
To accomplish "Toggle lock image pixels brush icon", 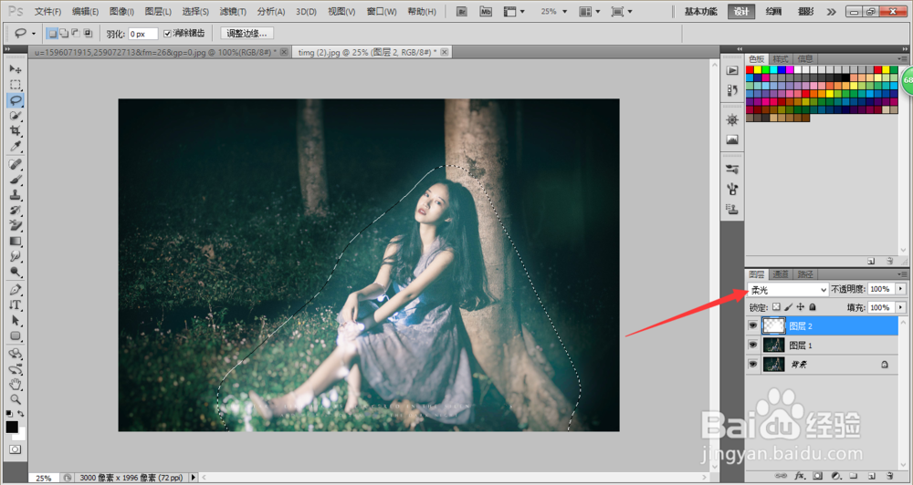I will point(789,307).
